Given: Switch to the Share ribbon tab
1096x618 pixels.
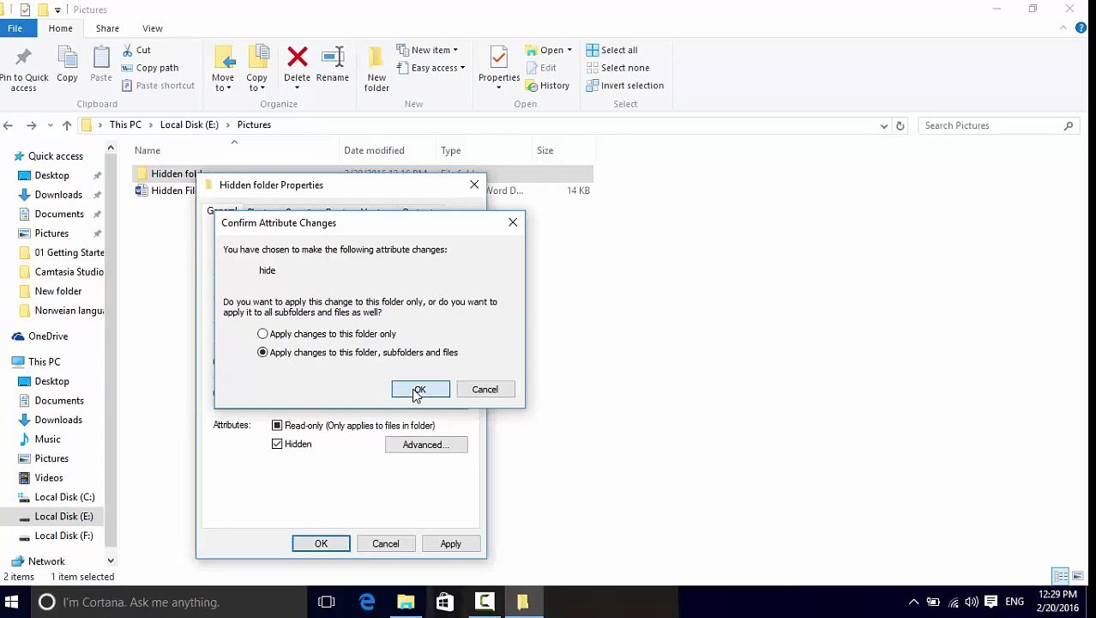Looking at the screenshot, I should (107, 28).
